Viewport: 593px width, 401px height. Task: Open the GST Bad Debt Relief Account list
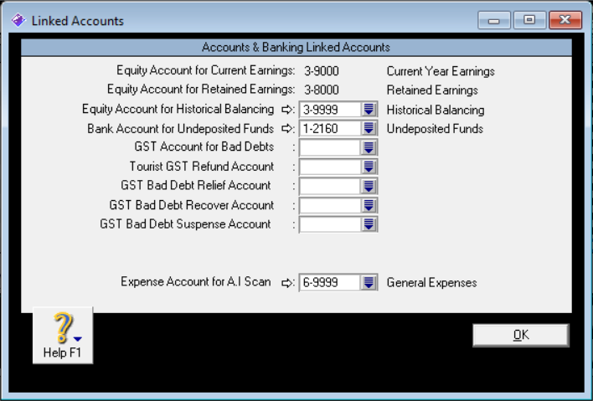(369, 186)
